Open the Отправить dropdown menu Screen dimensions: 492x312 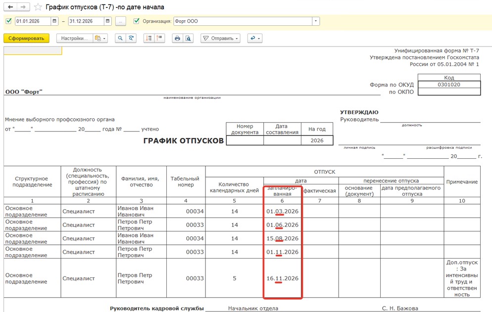pyautogui.click(x=221, y=38)
